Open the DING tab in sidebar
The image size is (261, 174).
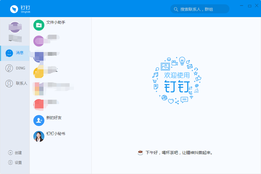coord(15,68)
